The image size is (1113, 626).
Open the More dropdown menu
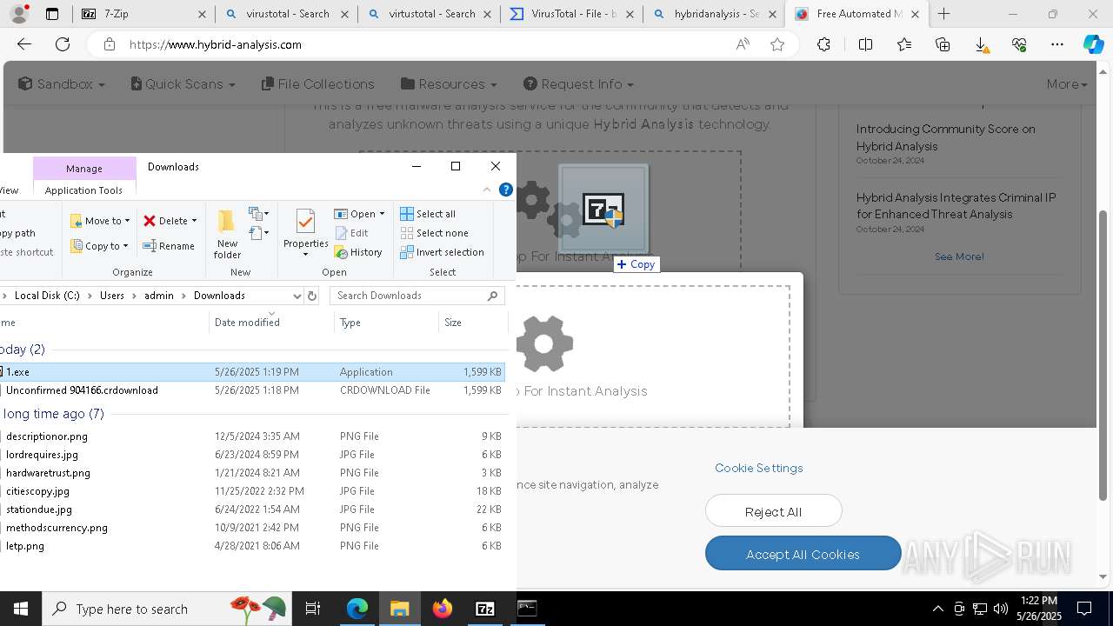1067,84
